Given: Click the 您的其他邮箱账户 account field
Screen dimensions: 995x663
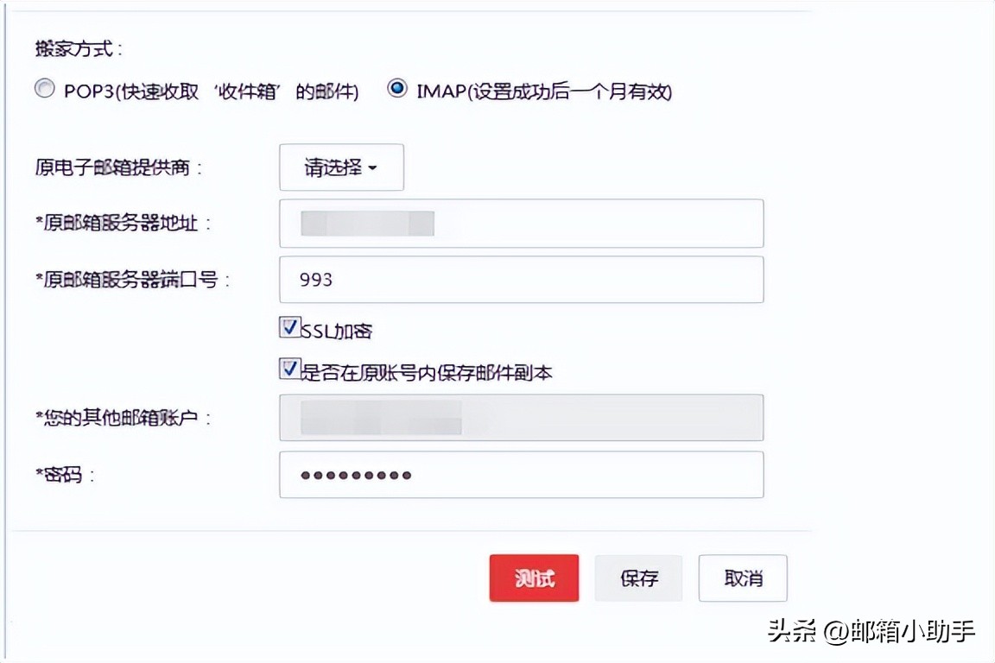Looking at the screenshot, I should coord(521,417).
